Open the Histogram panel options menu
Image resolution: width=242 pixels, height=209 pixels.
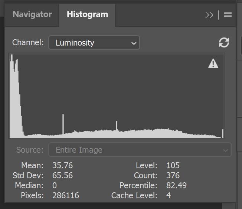(x=228, y=15)
